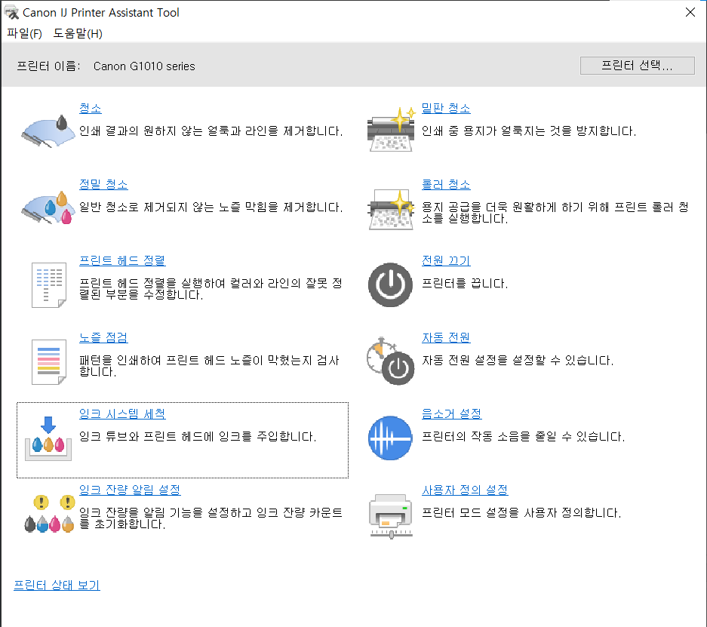The height and width of the screenshot is (627, 707).
Task: Open the 사용자 정의 설정 link
Action: (465, 490)
